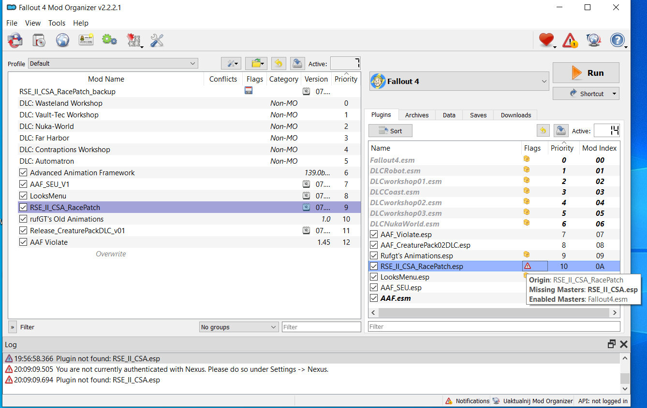Screen dimensions: 647x408
Task: Switch to the Downloads tab
Action: click(x=516, y=115)
